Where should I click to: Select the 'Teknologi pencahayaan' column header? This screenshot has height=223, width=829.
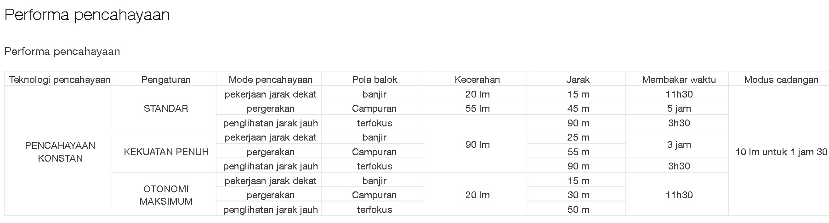(60, 80)
